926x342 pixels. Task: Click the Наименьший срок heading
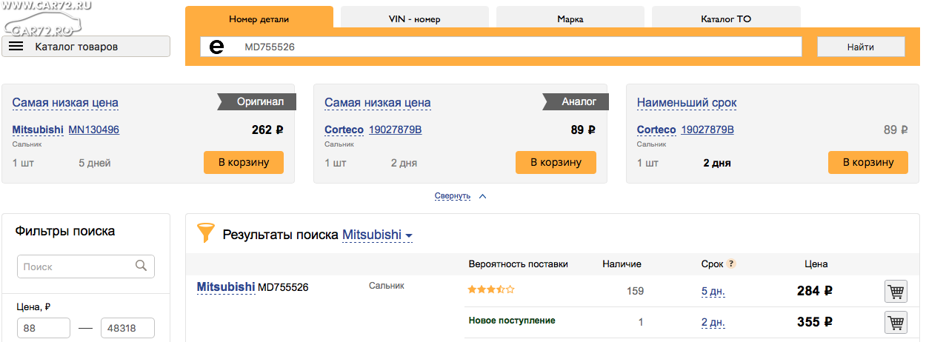click(x=687, y=103)
